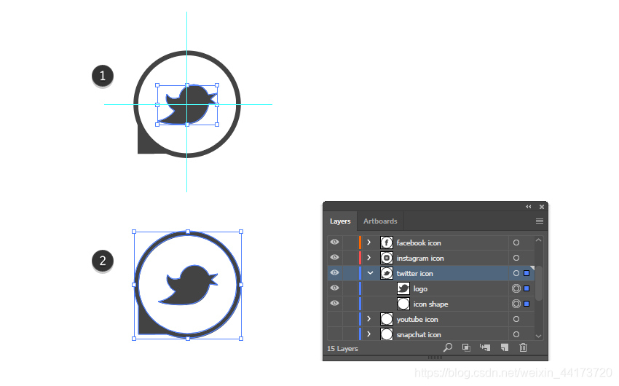Click youtube icon layer thumbnail
The height and width of the screenshot is (386, 619).
pyautogui.click(x=387, y=319)
